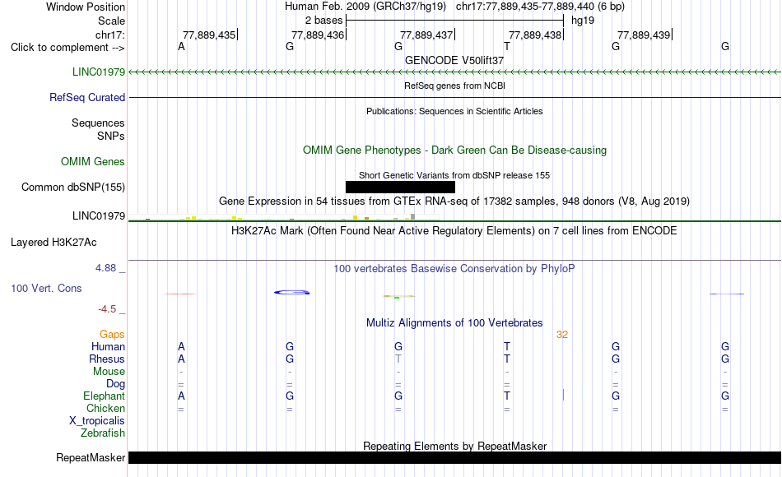Click the orange Gaps label
782x477 pixels.
(x=112, y=335)
